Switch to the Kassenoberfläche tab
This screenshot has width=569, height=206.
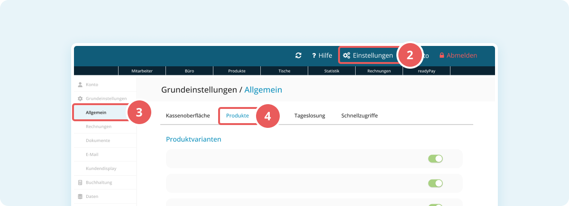[188, 116]
